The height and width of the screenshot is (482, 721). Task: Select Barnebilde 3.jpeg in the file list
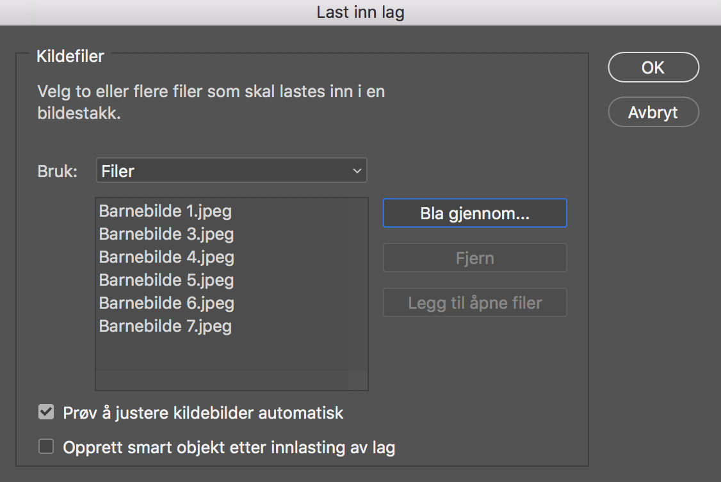[166, 234]
